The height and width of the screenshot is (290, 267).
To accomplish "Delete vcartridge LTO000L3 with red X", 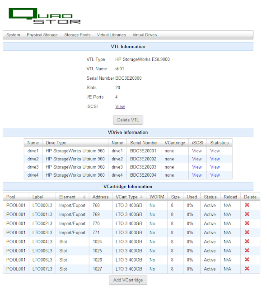I will click(247, 205).
